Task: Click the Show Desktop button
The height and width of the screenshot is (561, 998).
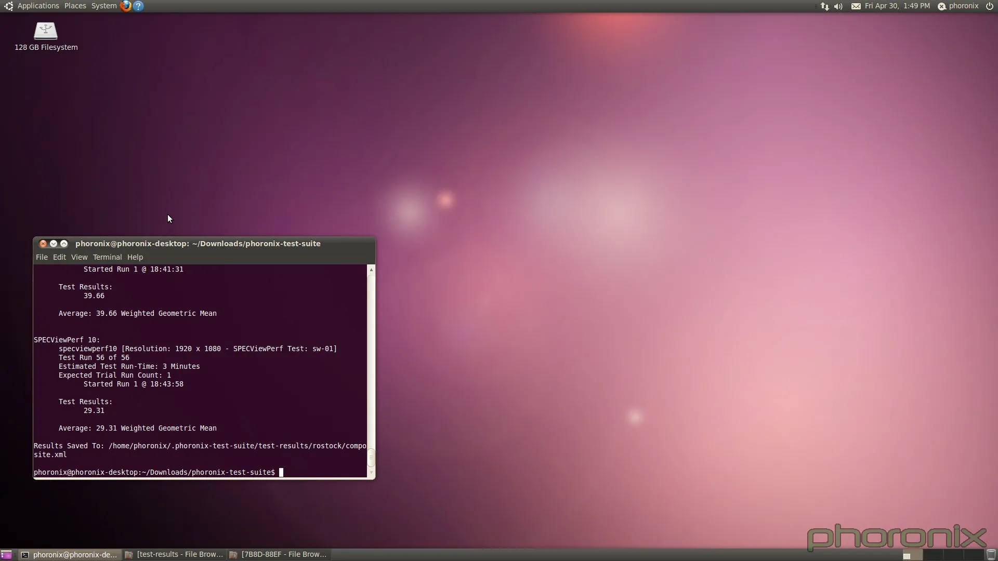Action: click(x=6, y=555)
